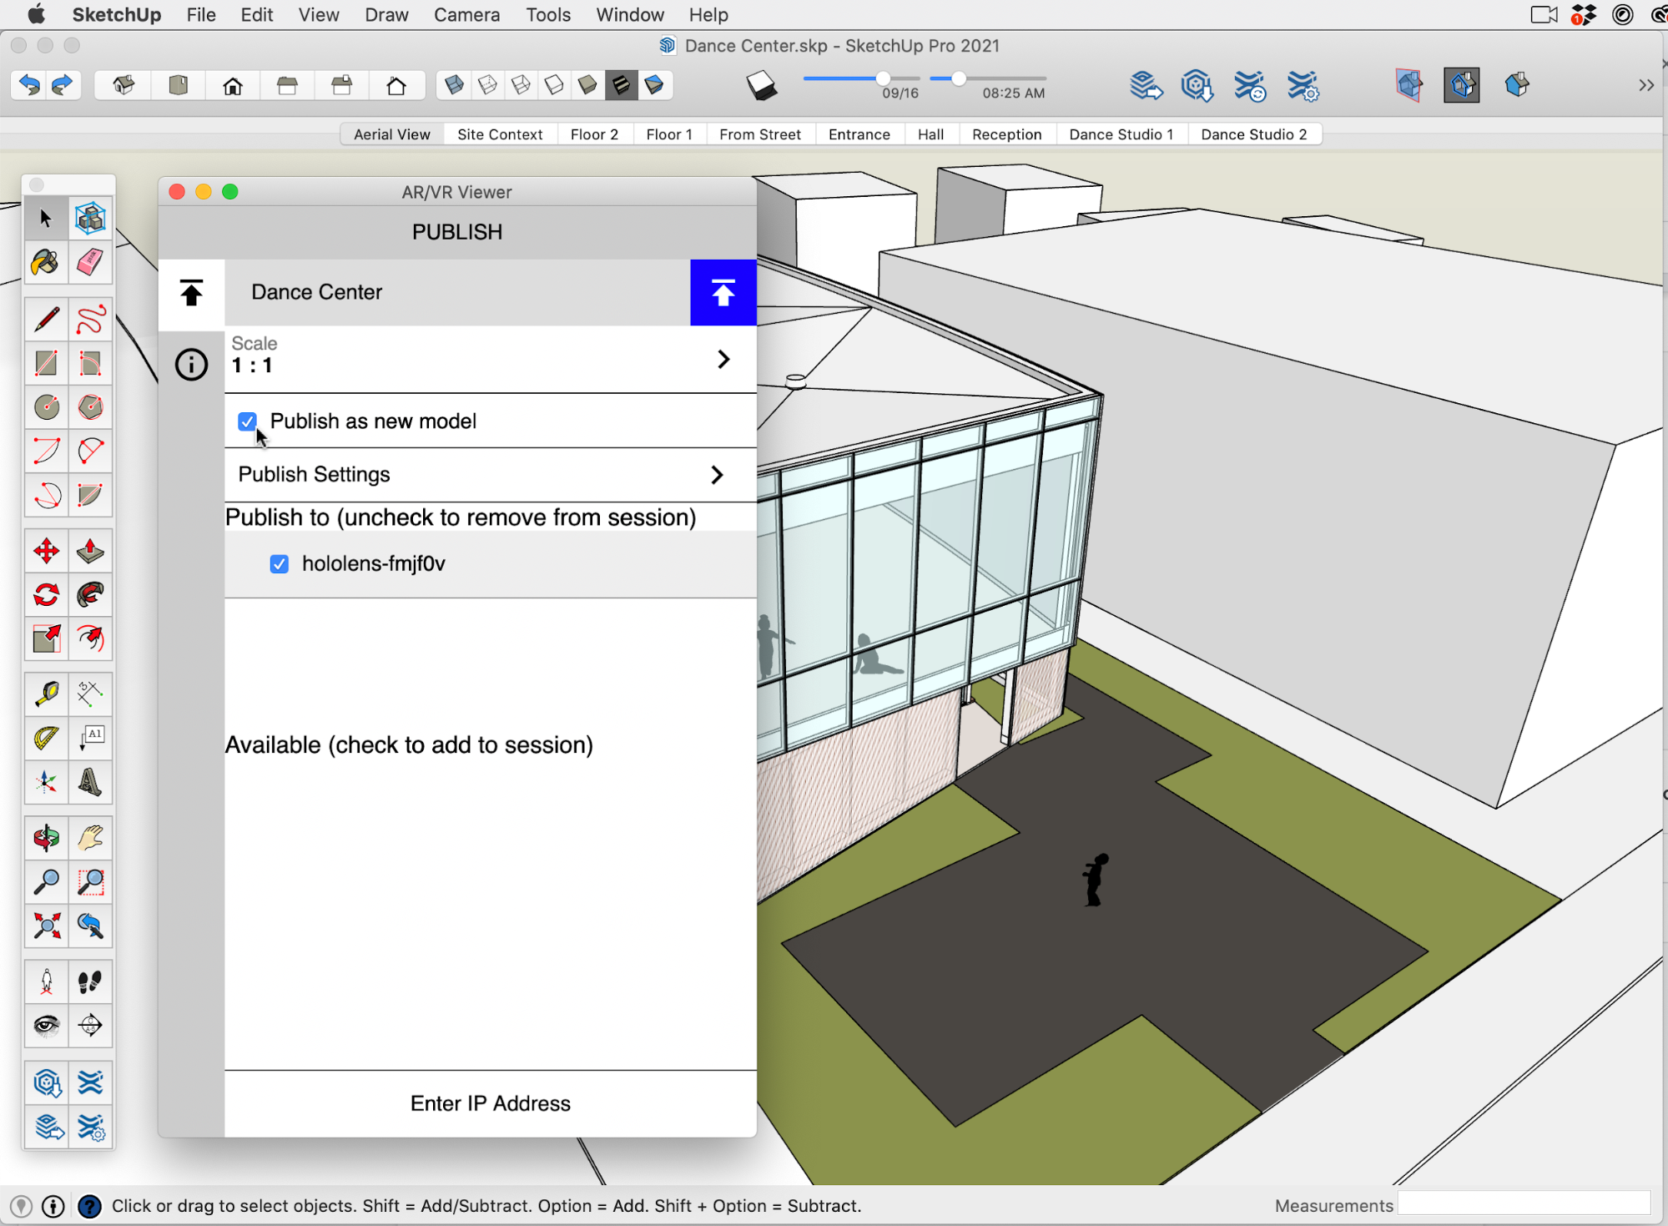Select the Paint Bucket tool
Viewport: 1668px width, 1226px height.
point(45,263)
